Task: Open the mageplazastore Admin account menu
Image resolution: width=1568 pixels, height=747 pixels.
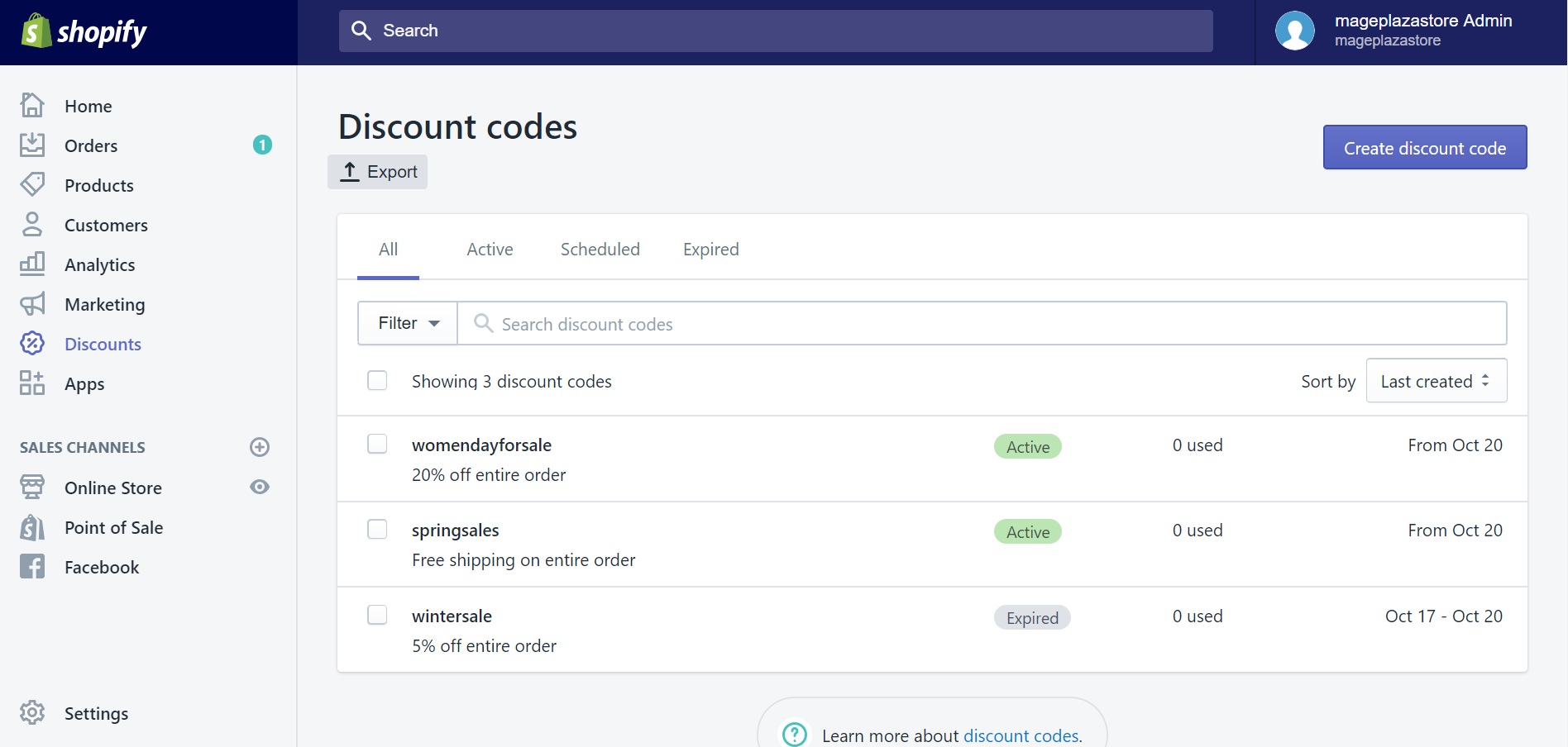Action: pos(1412,31)
